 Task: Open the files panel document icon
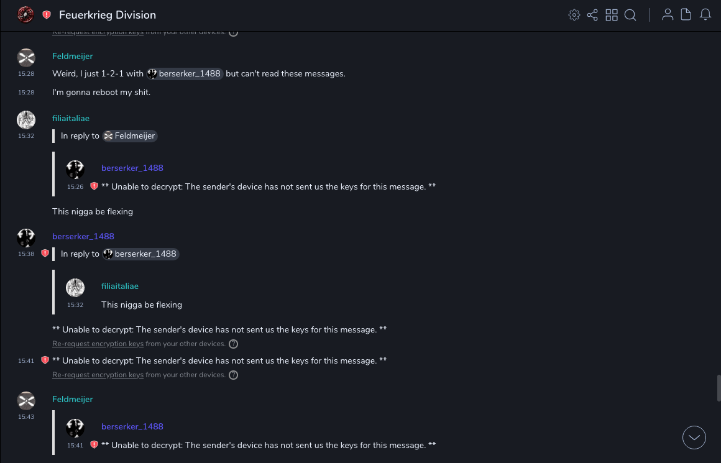686,15
